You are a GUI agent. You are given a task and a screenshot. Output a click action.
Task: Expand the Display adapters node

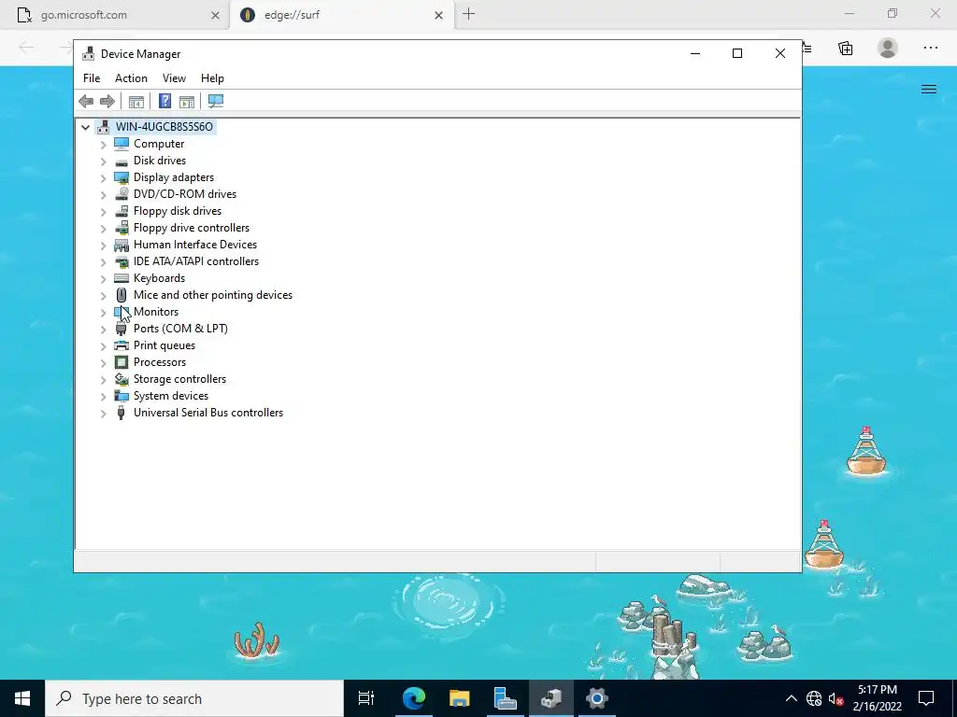103,178
